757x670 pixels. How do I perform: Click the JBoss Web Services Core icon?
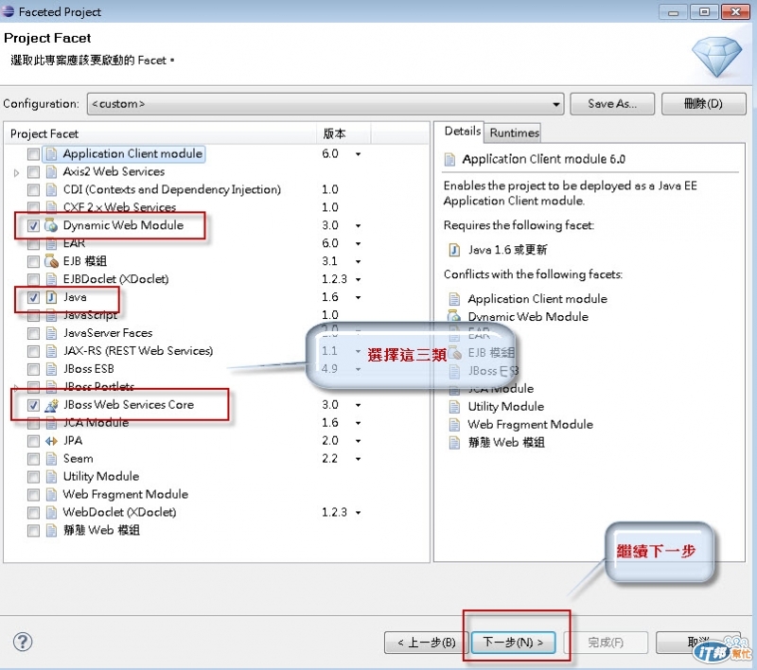[x=51, y=405]
